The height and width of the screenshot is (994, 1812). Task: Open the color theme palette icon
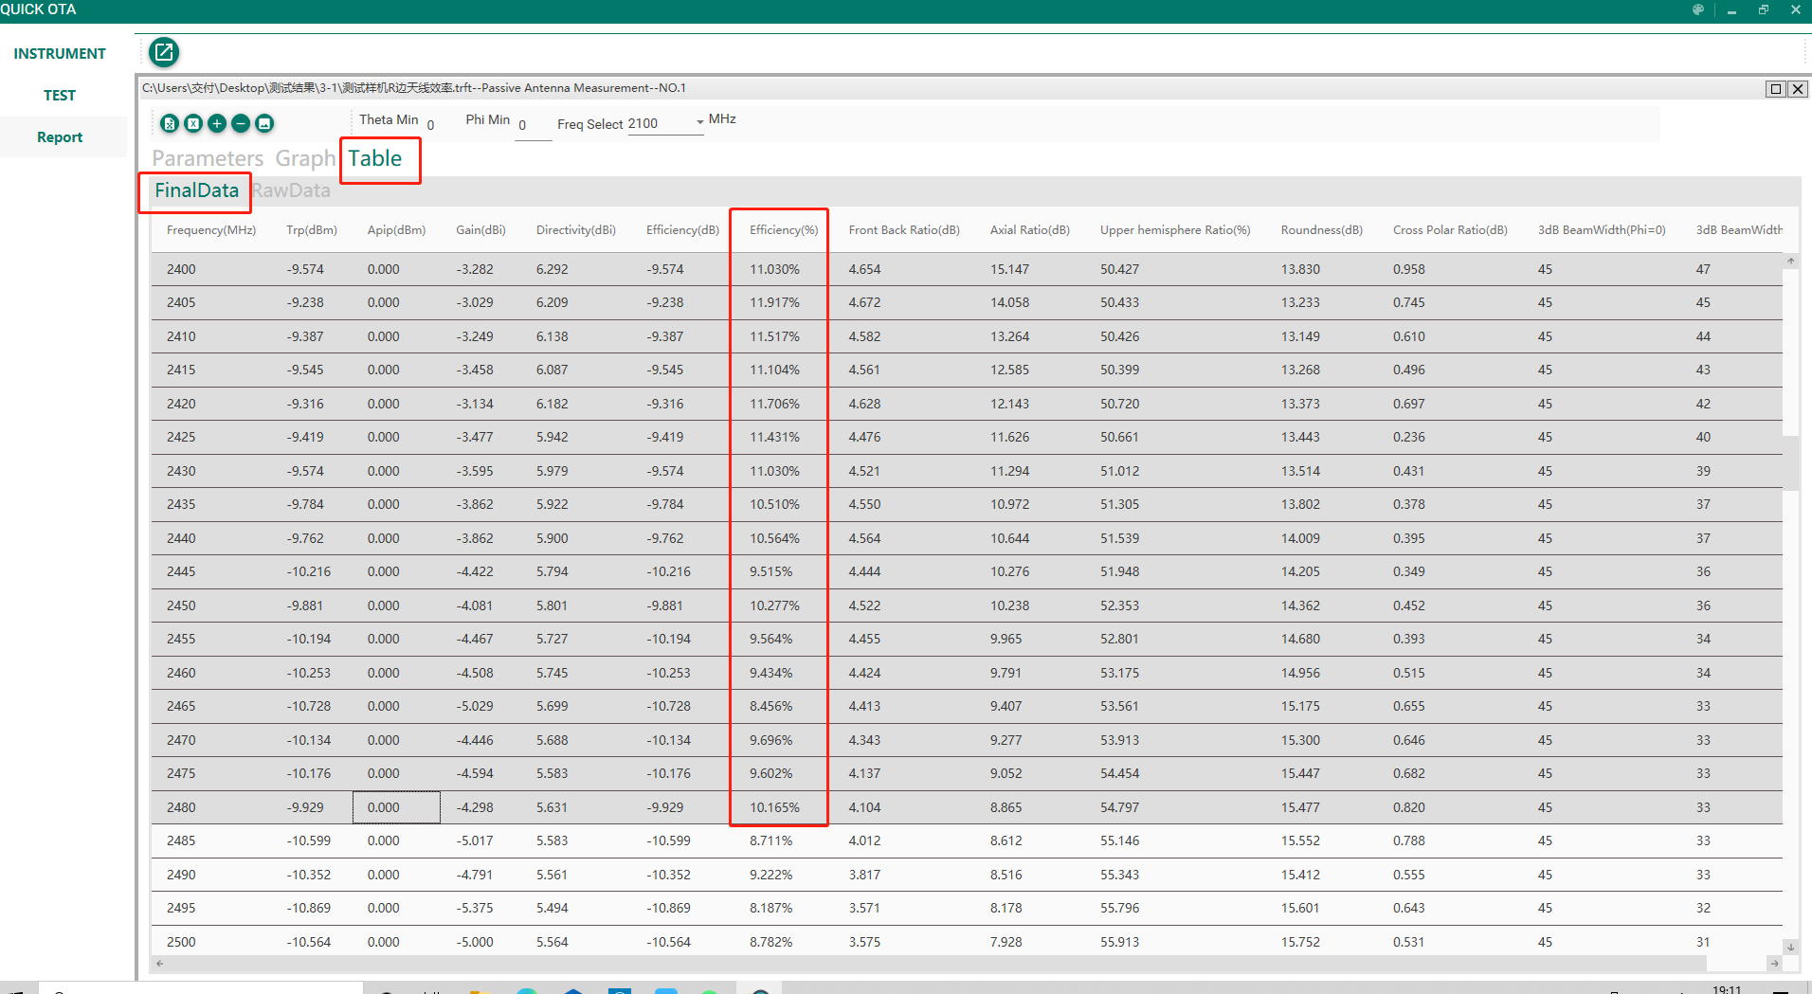[x=1698, y=9]
